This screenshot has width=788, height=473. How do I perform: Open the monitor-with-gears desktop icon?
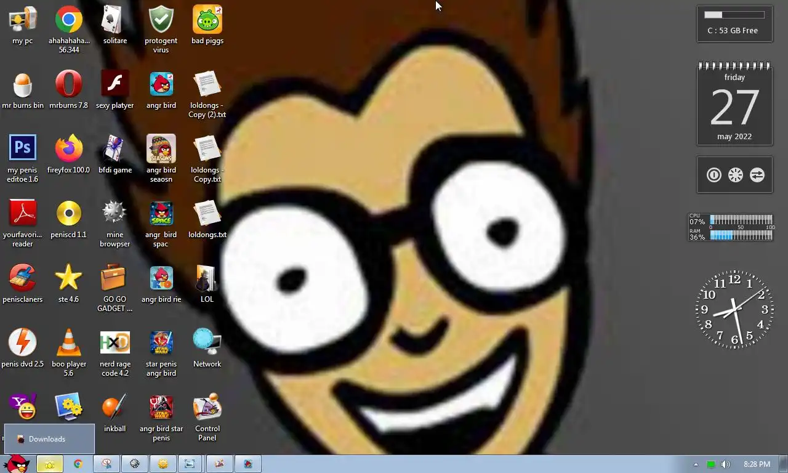pyautogui.click(x=69, y=407)
